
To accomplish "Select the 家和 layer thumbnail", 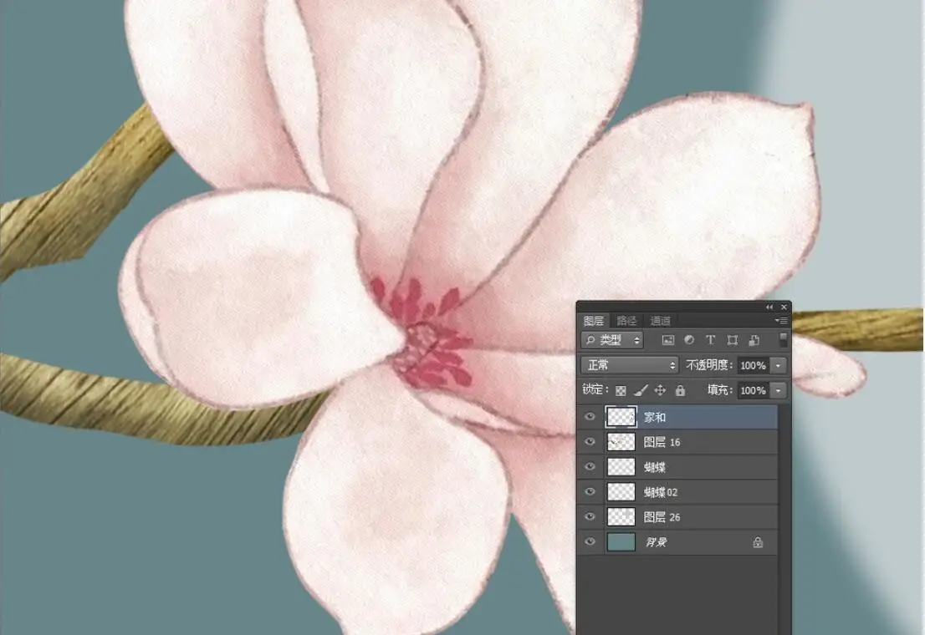I will [621, 417].
